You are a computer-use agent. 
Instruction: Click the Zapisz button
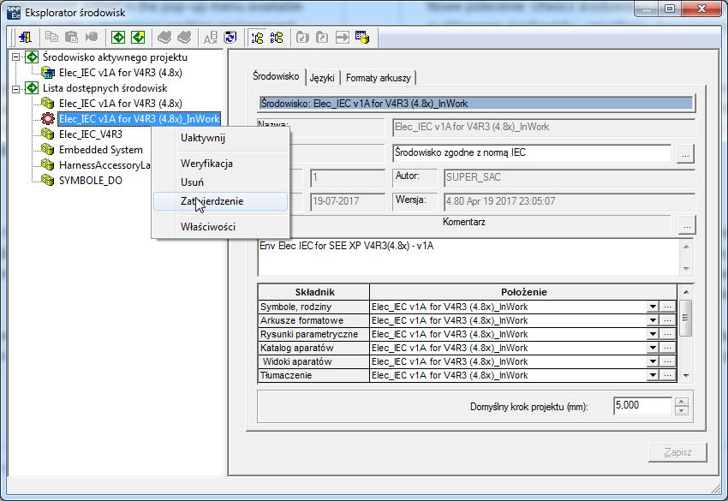677,452
